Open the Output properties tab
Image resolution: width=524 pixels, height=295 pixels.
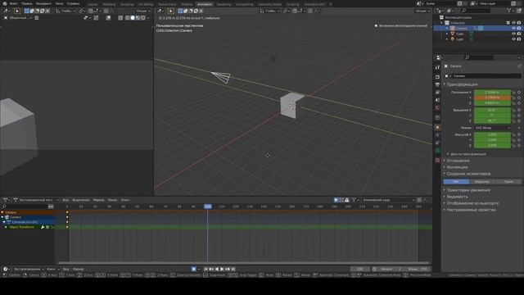pos(437,84)
